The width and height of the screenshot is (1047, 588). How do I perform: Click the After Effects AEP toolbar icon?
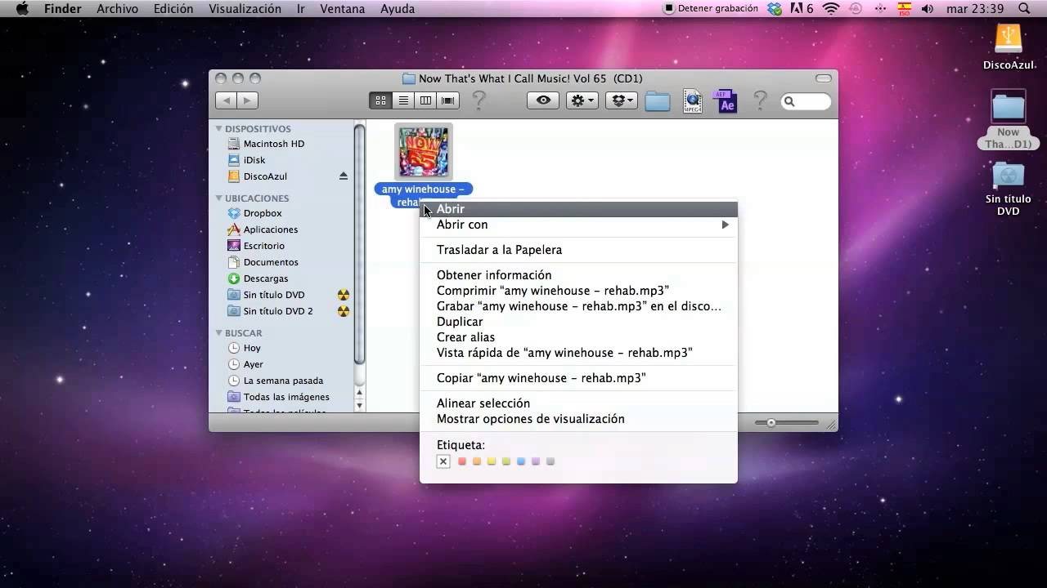(726, 101)
